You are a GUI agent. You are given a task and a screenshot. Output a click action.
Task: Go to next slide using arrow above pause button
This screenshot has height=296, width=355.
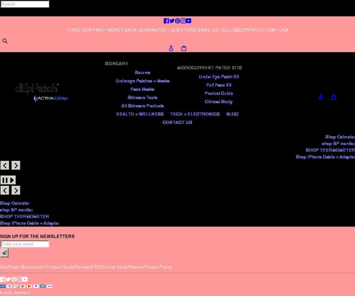pos(16,165)
